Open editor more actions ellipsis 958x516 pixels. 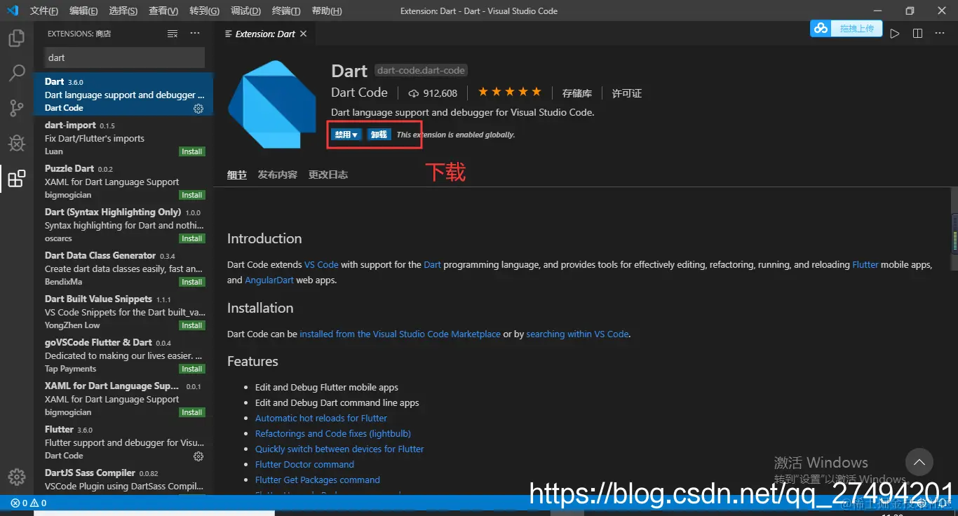tap(940, 34)
